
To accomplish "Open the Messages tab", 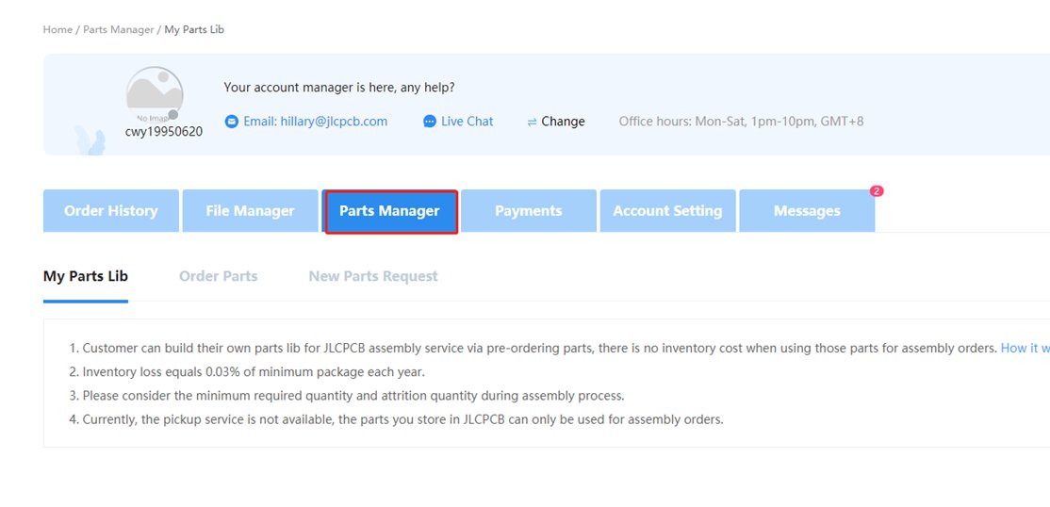I will pyautogui.click(x=807, y=211).
